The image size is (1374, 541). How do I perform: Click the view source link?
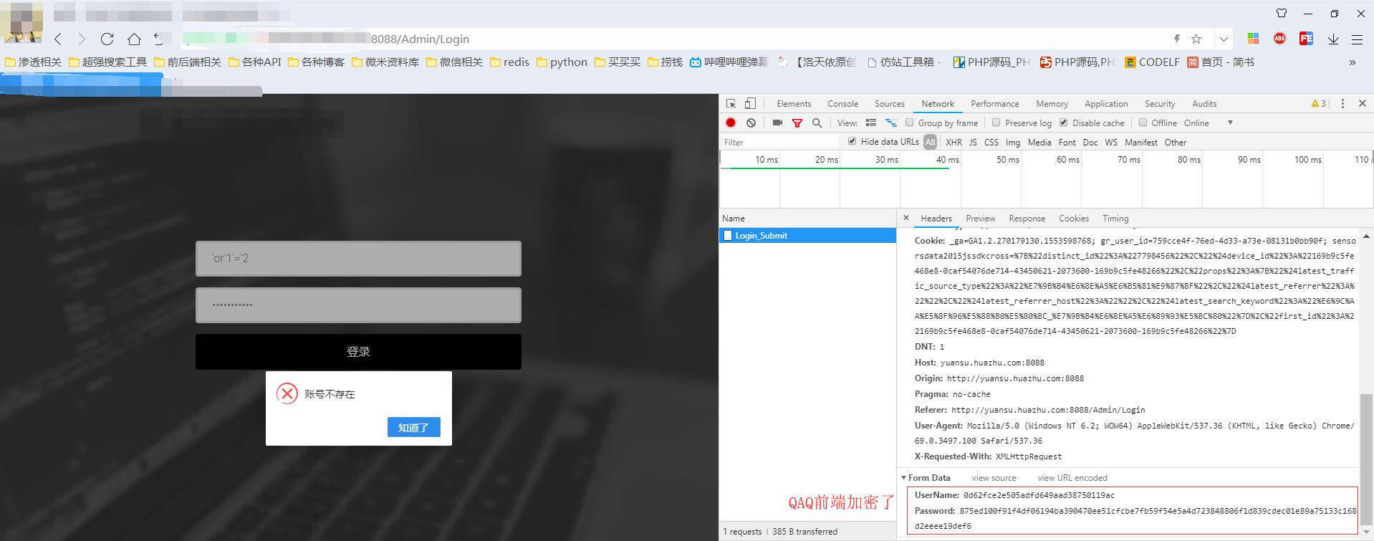(994, 478)
